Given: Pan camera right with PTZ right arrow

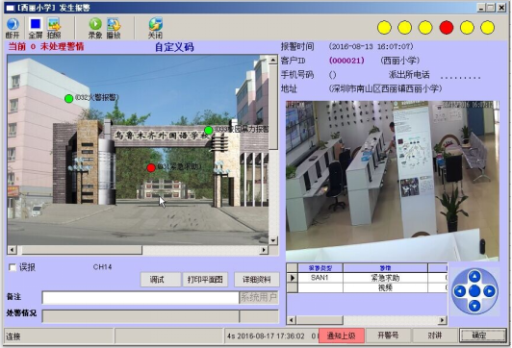Looking at the screenshot, I should [489, 291].
